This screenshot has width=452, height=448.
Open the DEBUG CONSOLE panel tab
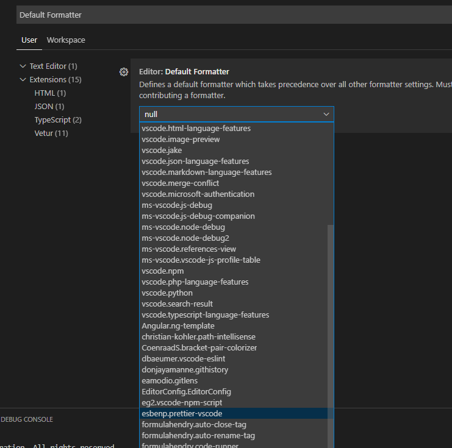[x=27, y=419]
